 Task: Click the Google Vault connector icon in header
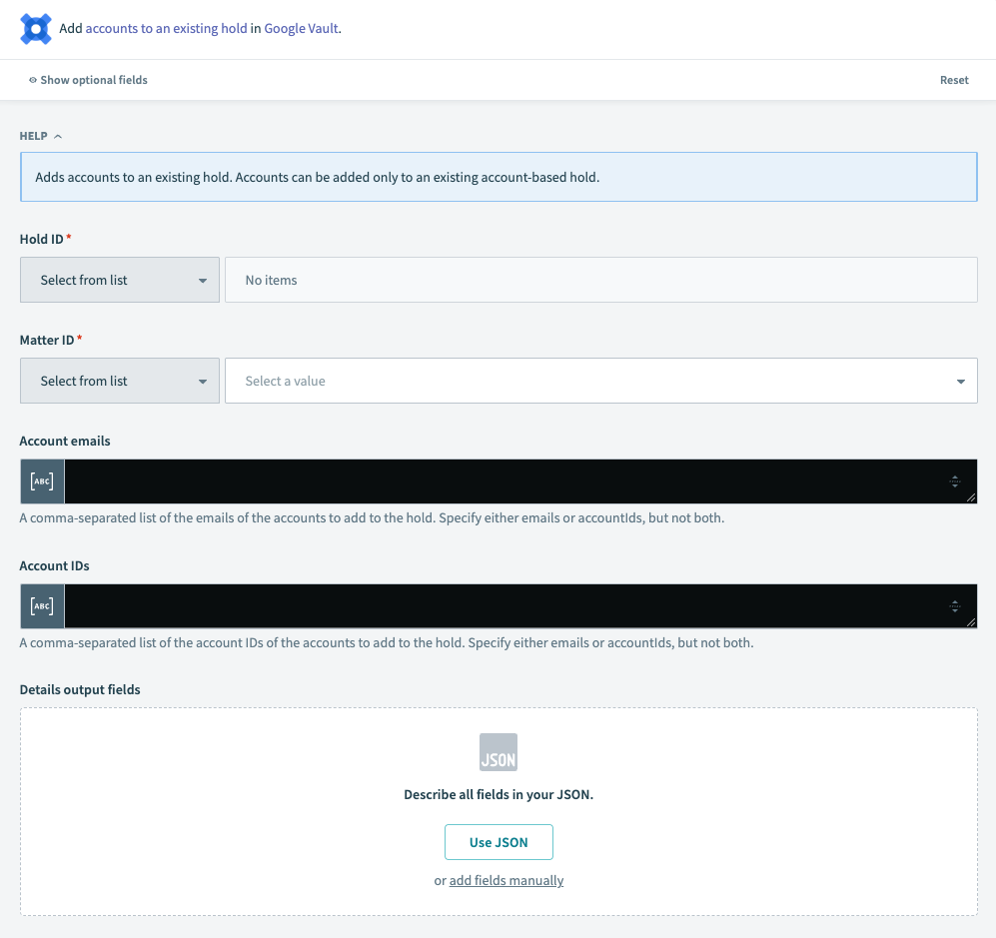pyautogui.click(x=35, y=29)
